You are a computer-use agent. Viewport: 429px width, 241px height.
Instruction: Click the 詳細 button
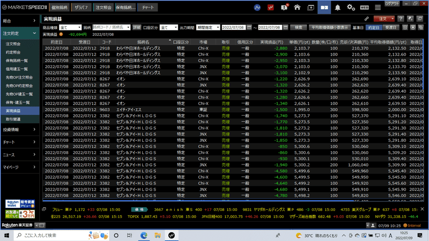pyautogui.click(x=137, y=27)
